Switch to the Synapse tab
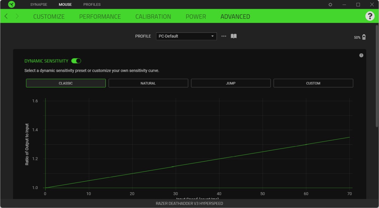Image resolution: width=379 pixels, height=208 pixels. [x=39, y=4]
